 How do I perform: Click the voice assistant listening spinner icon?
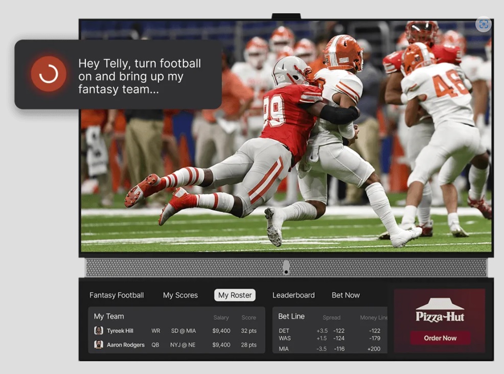tap(49, 74)
